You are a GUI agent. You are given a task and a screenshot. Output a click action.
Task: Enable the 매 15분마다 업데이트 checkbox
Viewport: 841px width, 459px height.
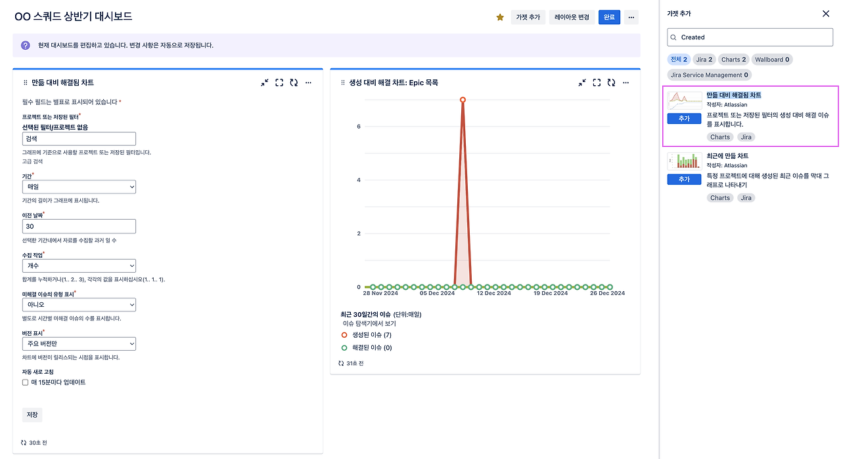[26, 382]
